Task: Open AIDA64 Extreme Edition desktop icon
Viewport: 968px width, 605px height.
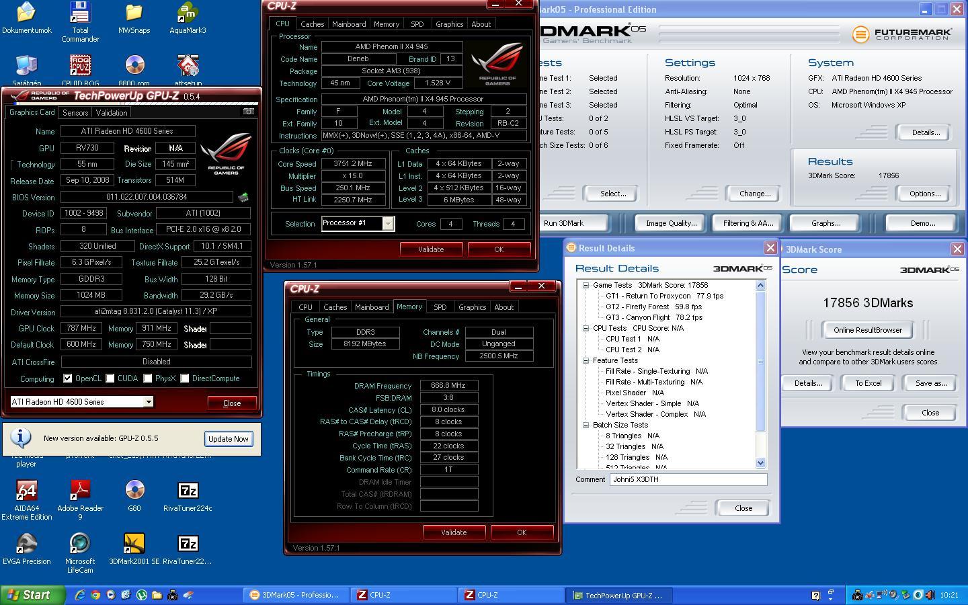Action: pos(27,501)
